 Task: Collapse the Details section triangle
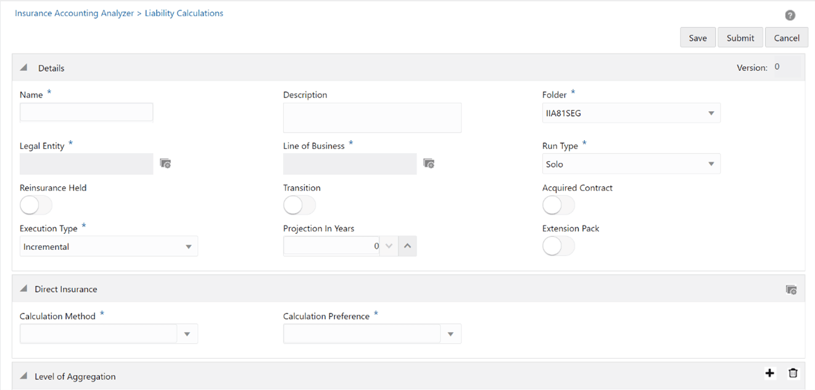23,67
